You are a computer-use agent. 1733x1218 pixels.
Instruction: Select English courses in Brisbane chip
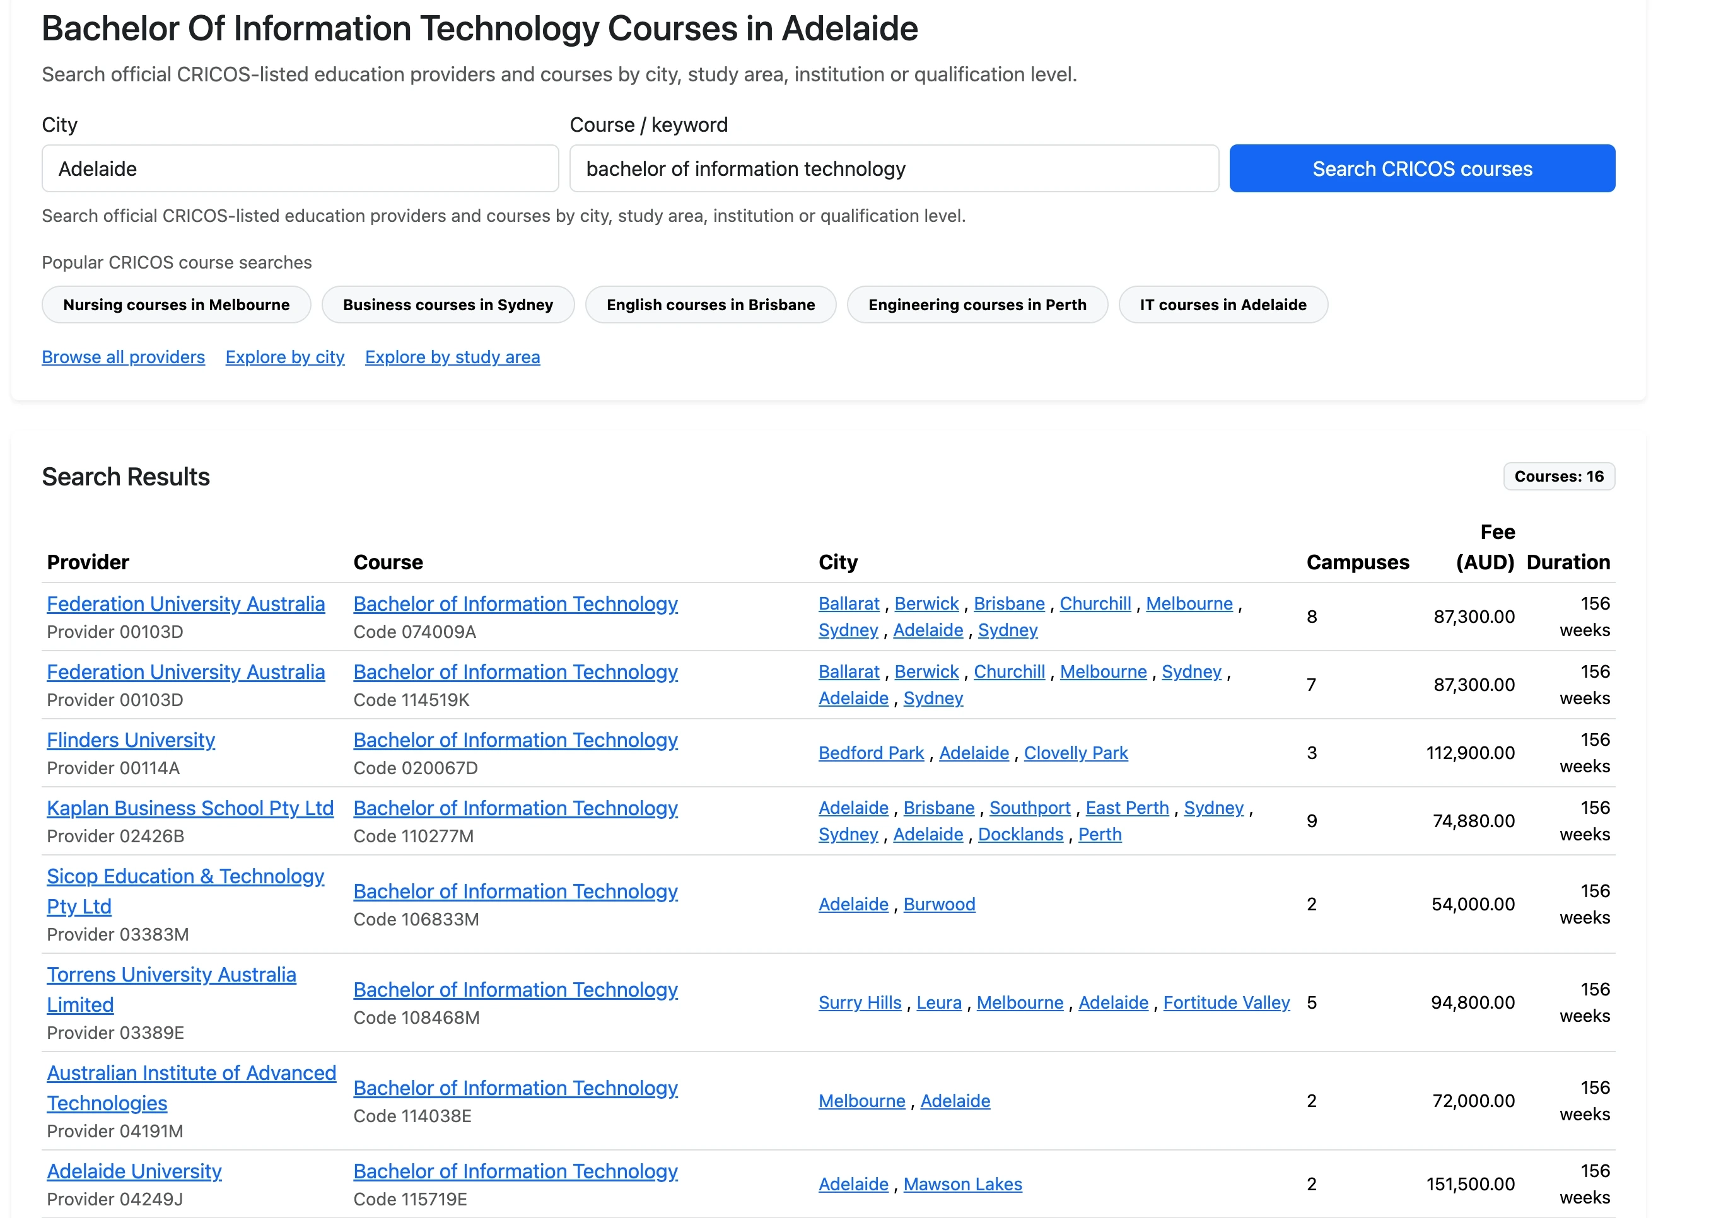pyautogui.click(x=710, y=305)
